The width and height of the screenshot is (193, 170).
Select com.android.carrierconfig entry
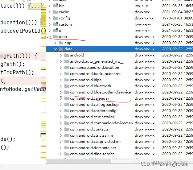(93, 111)
